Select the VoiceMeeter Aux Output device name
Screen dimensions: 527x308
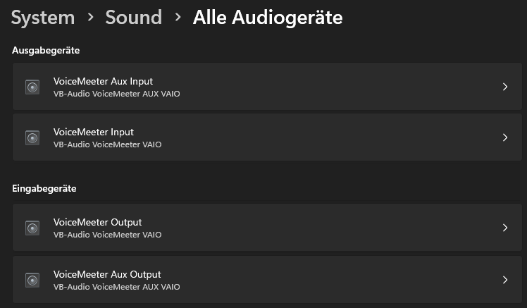pyautogui.click(x=107, y=274)
